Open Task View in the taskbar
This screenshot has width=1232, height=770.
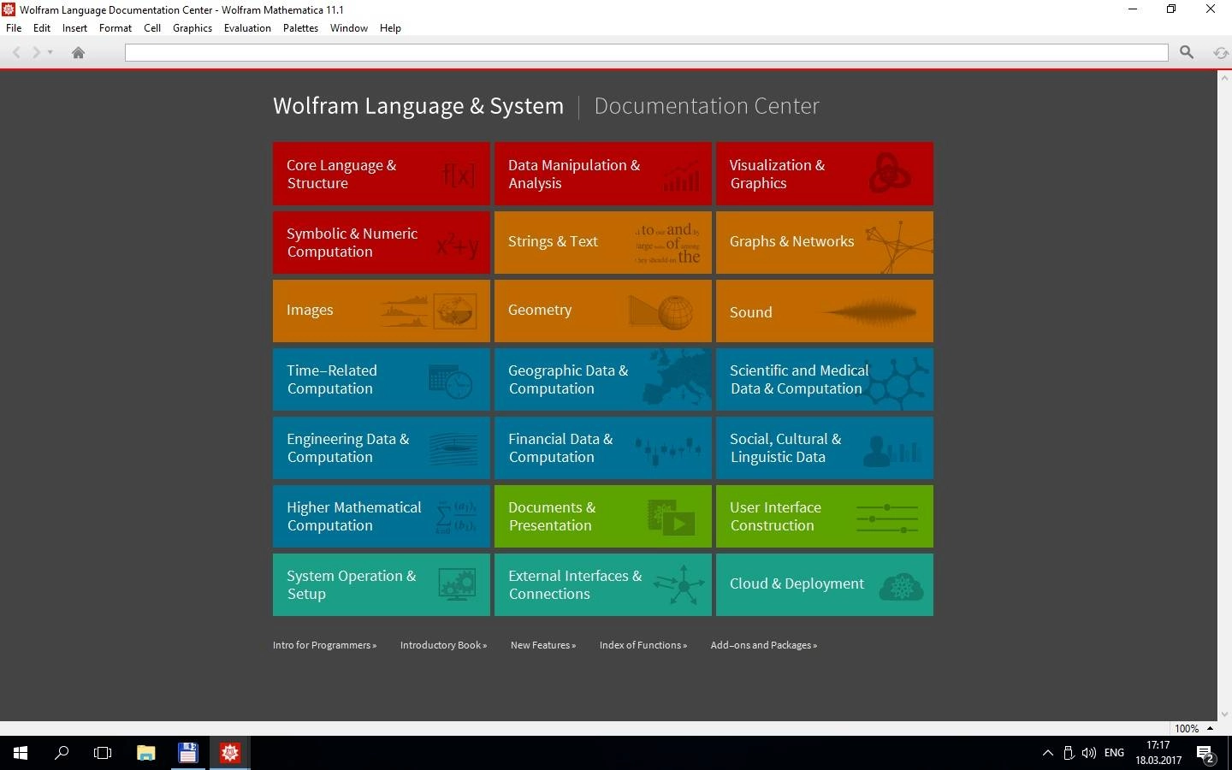pyautogui.click(x=103, y=753)
